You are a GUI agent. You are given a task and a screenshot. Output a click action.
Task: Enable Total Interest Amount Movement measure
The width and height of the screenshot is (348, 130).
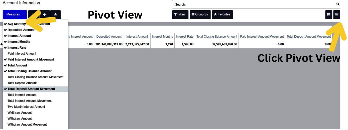point(36,101)
